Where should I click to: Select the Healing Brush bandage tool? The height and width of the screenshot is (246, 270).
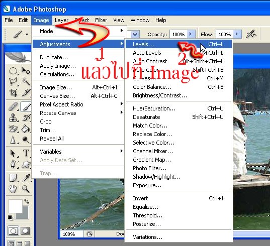pyautogui.click(x=13, y=106)
